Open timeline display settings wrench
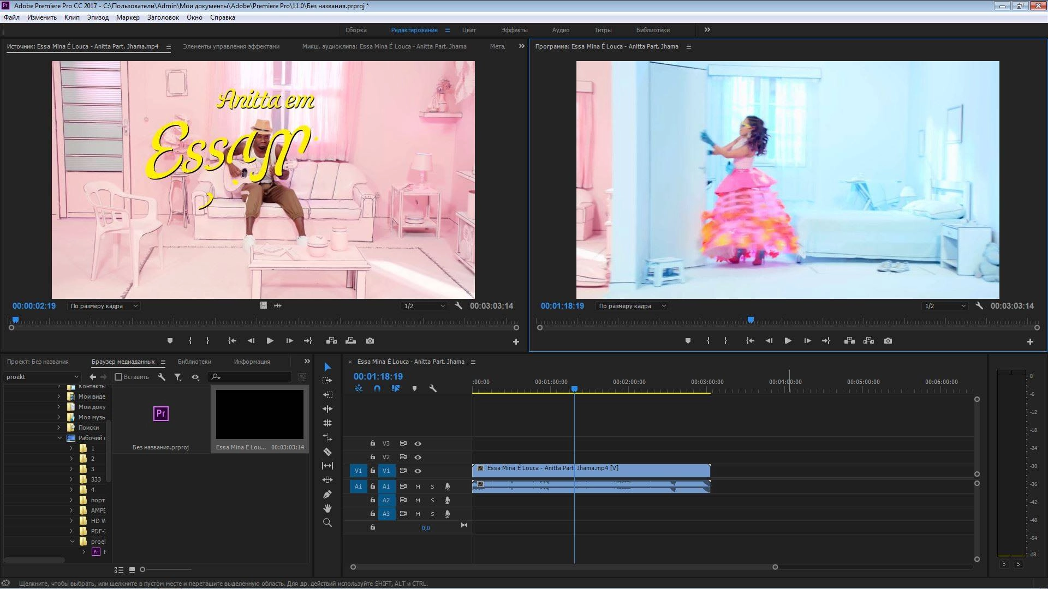1048x589 pixels. [433, 388]
